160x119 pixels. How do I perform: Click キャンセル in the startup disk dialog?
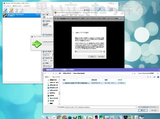click(x=101, y=57)
